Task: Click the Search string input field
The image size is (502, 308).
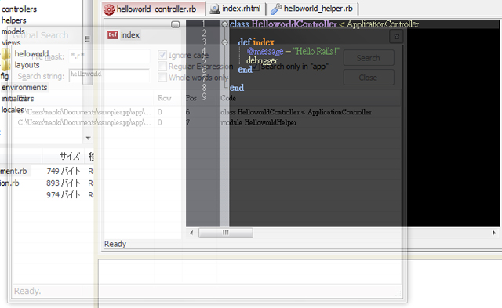Action: (109, 75)
